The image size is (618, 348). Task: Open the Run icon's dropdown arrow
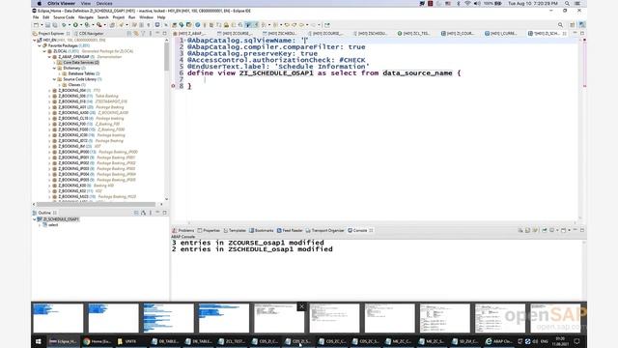coord(81,25)
